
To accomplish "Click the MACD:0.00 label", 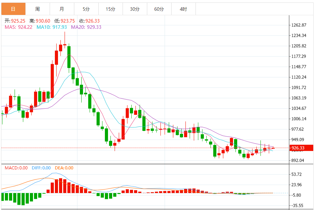I will coord(16,168).
